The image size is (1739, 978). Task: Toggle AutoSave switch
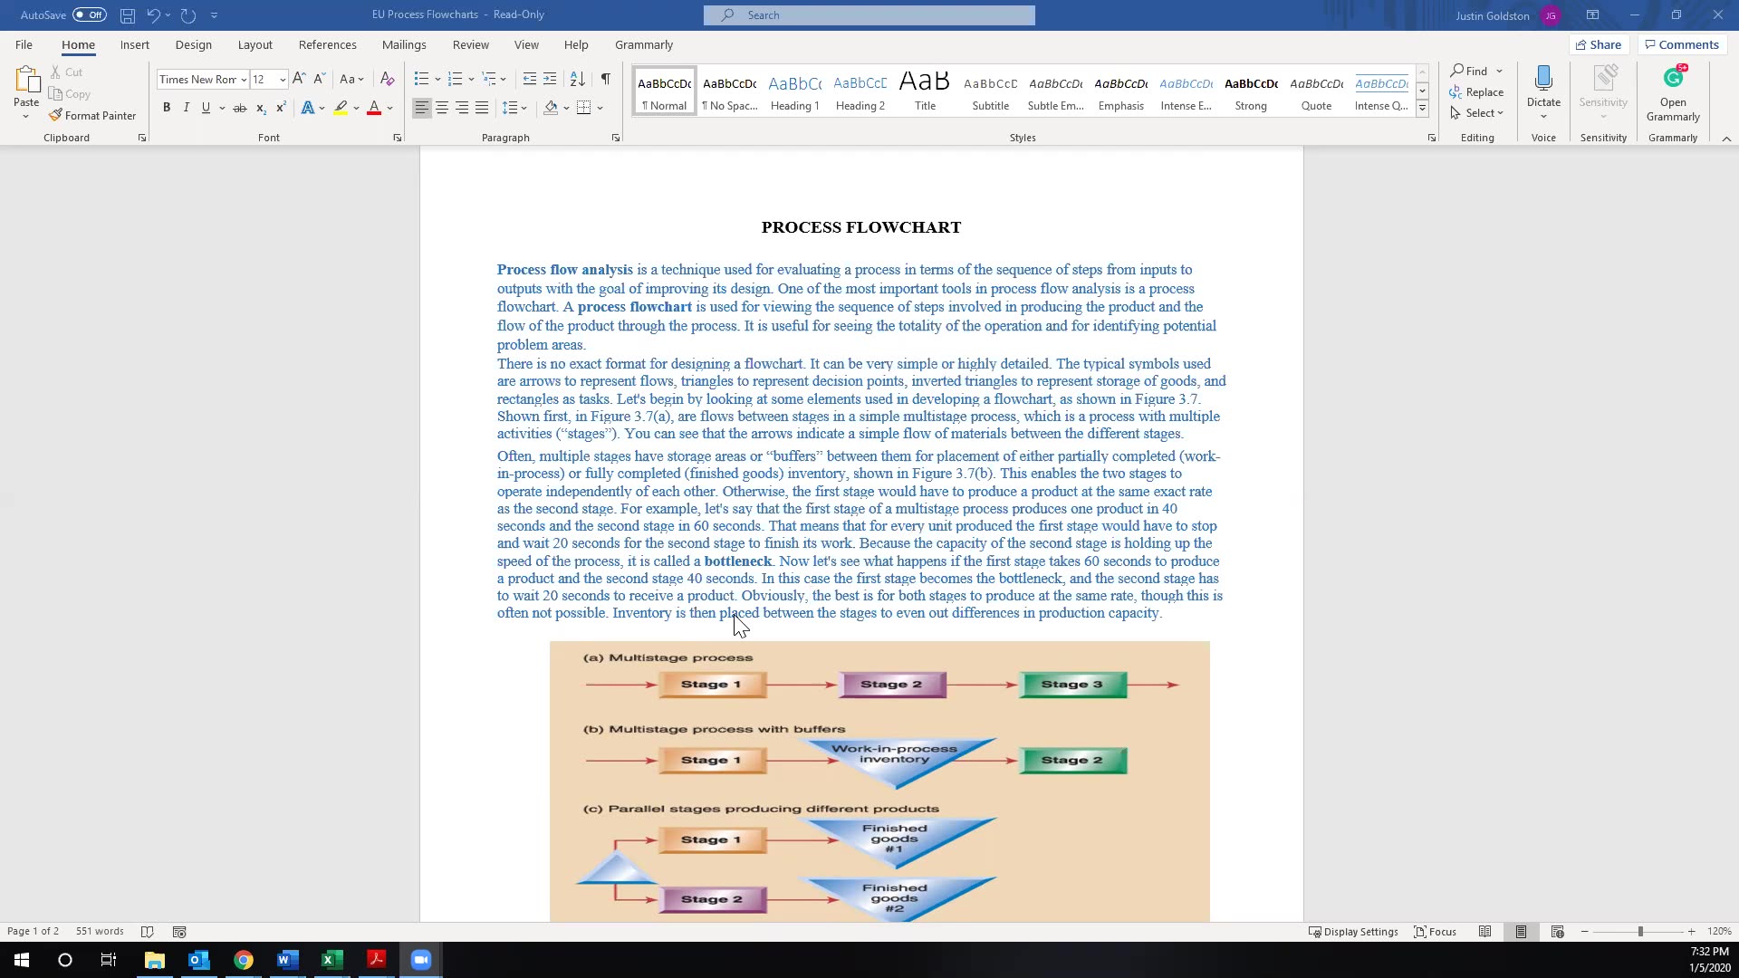(89, 14)
